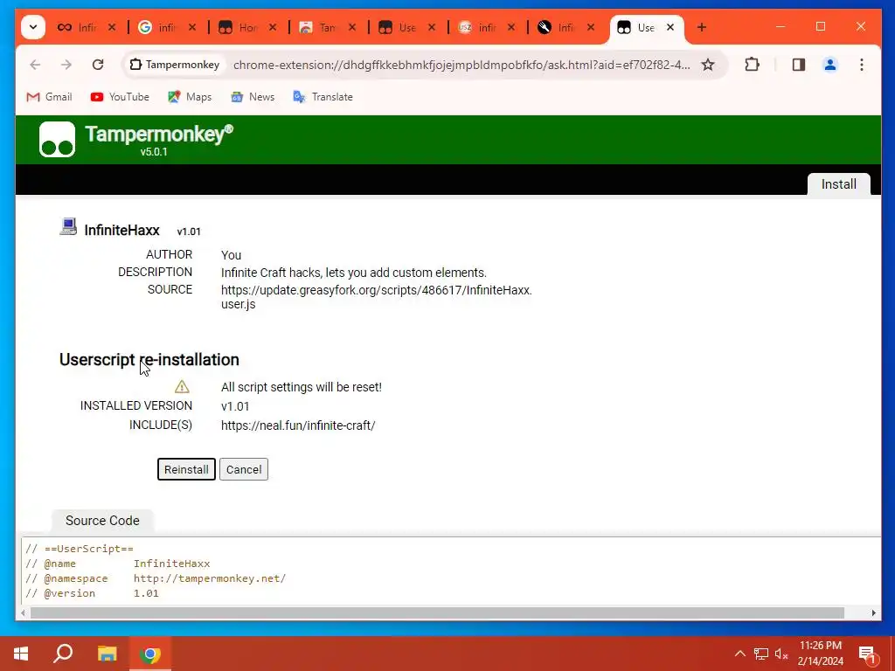This screenshot has width=895, height=671.
Task: Close the Google search tab
Action: (x=192, y=27)
